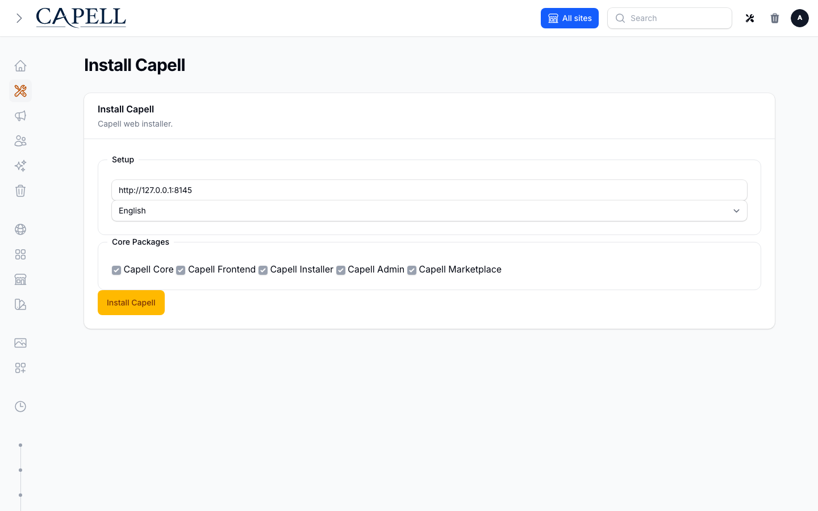
Task: Click the All sites button
Action: coord(570,18)
